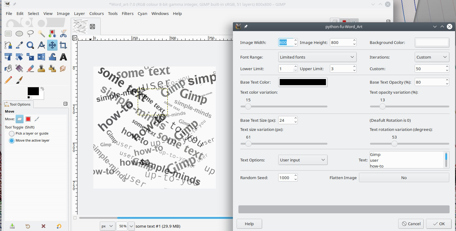Click the red X delete preset icon
This screenshot has width=456, height=231.
(x=43, y=226)
